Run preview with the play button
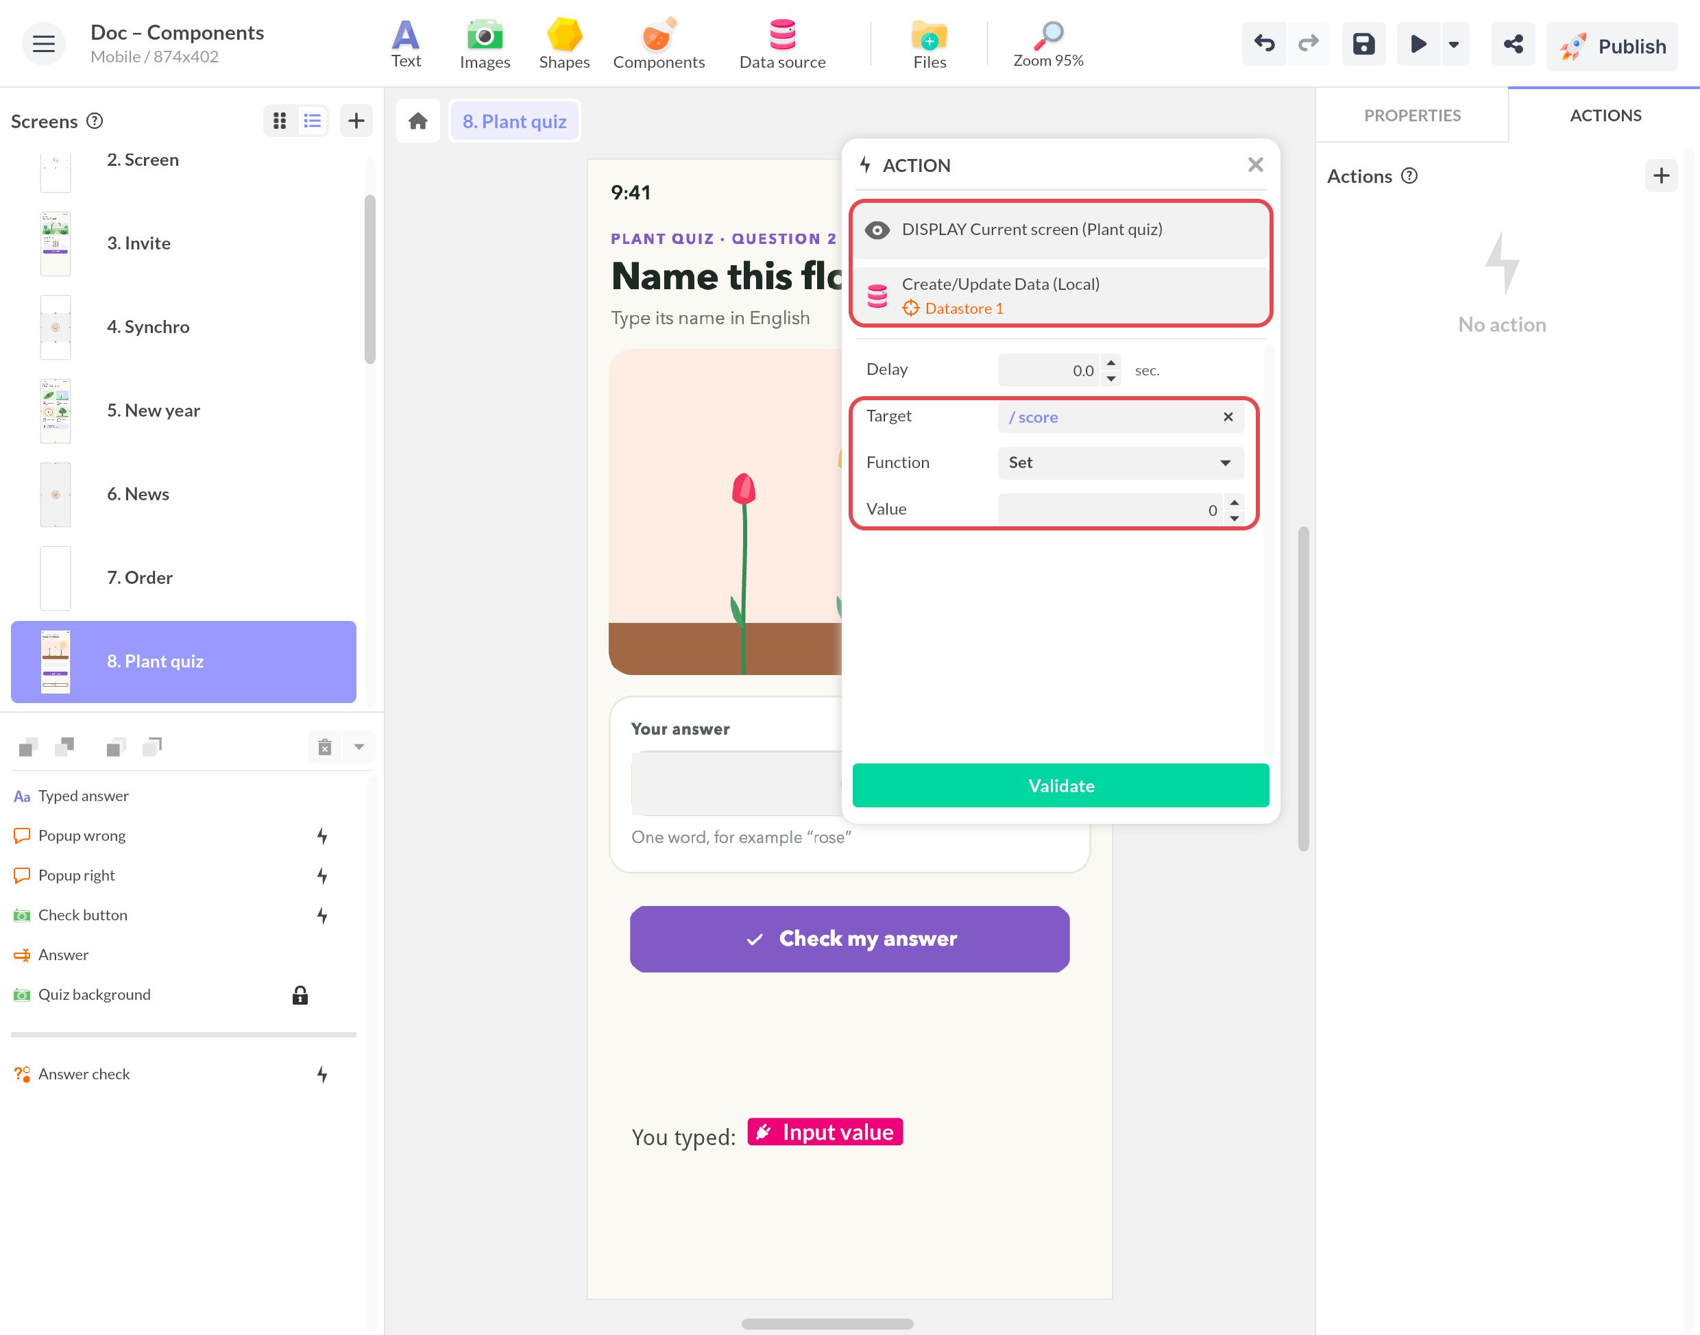 click(x=1418, y=44)
